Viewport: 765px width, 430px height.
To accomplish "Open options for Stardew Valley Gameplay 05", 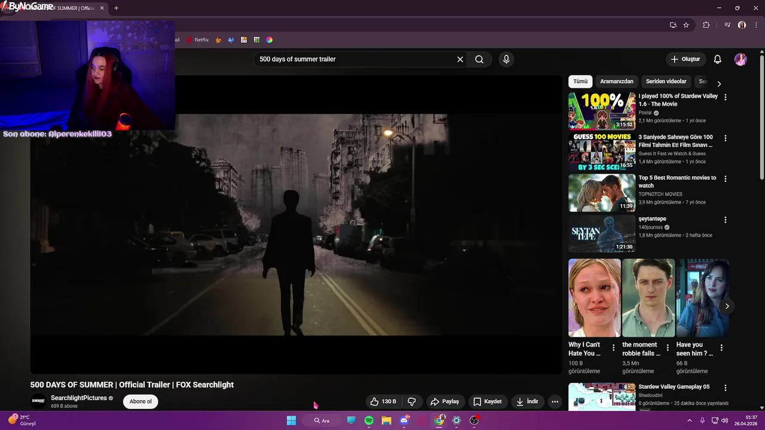I will [726, 388].
